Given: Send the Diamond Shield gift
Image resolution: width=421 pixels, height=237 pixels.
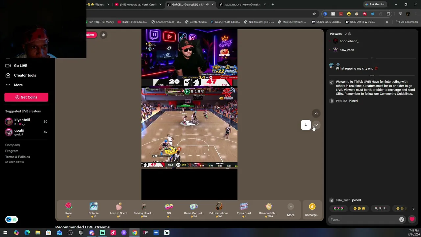Looking at the screenshot, I should click(269, 210).
